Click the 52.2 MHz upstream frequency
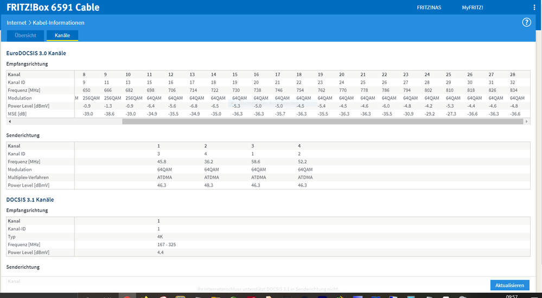Screen dimensions: 542x298 pos(302,162)
